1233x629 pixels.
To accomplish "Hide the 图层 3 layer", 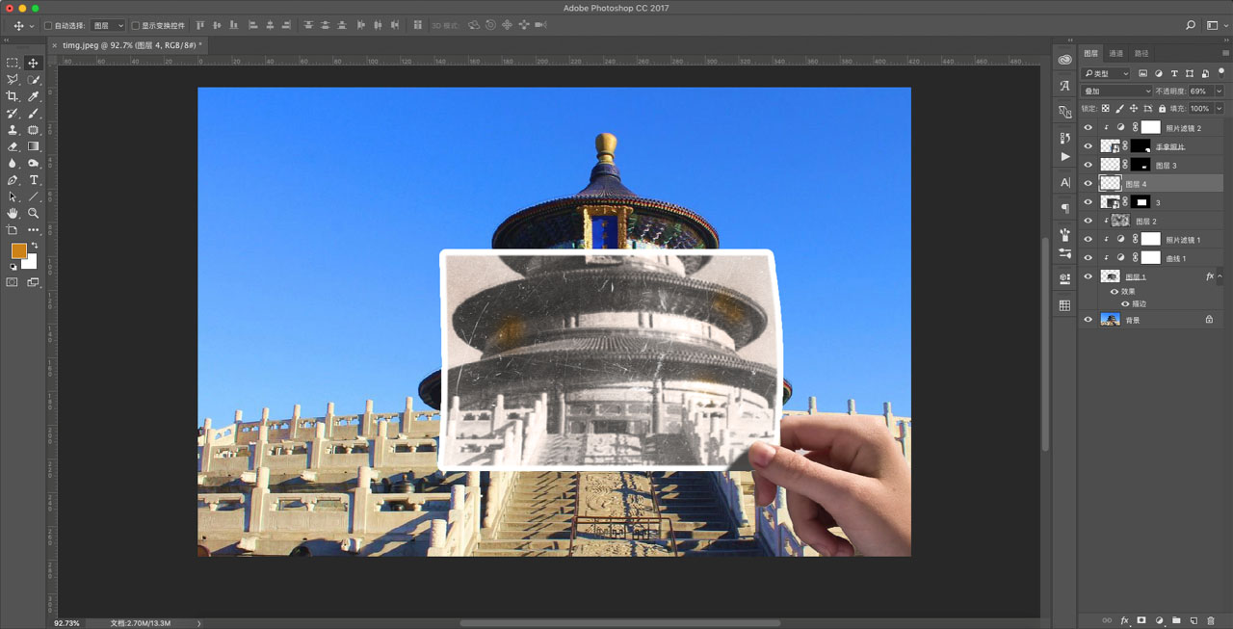I will pyautogui.click(x=1089, y=165).
